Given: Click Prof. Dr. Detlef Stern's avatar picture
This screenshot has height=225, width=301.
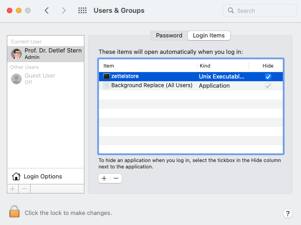Looking at the screenshot, I should 17,54.
